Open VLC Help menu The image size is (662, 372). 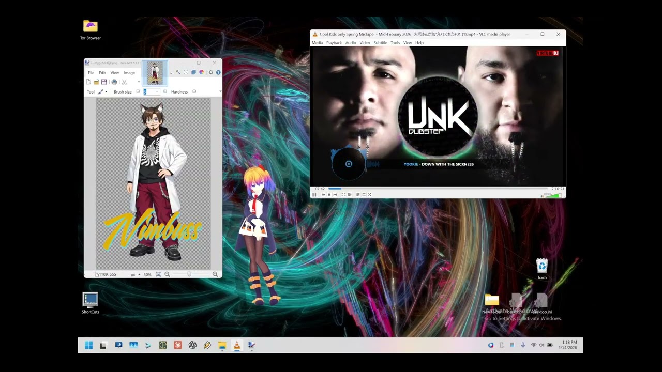(419, 43)
